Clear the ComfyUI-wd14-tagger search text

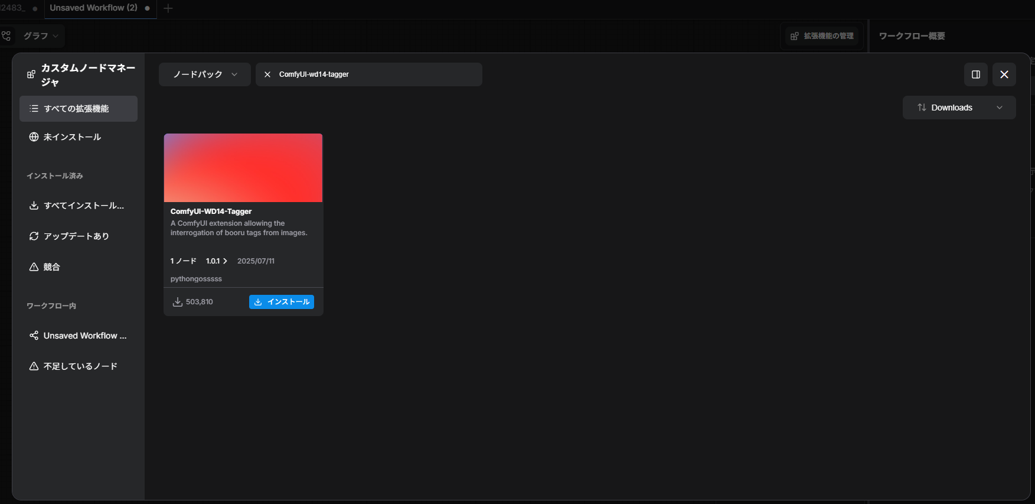pyautogui.click(x=267, y=74)
